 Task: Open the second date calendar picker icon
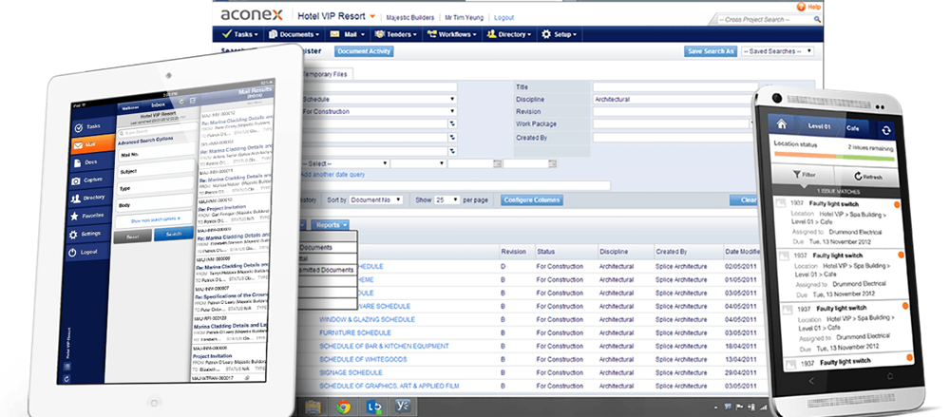[x=552, y=163]
